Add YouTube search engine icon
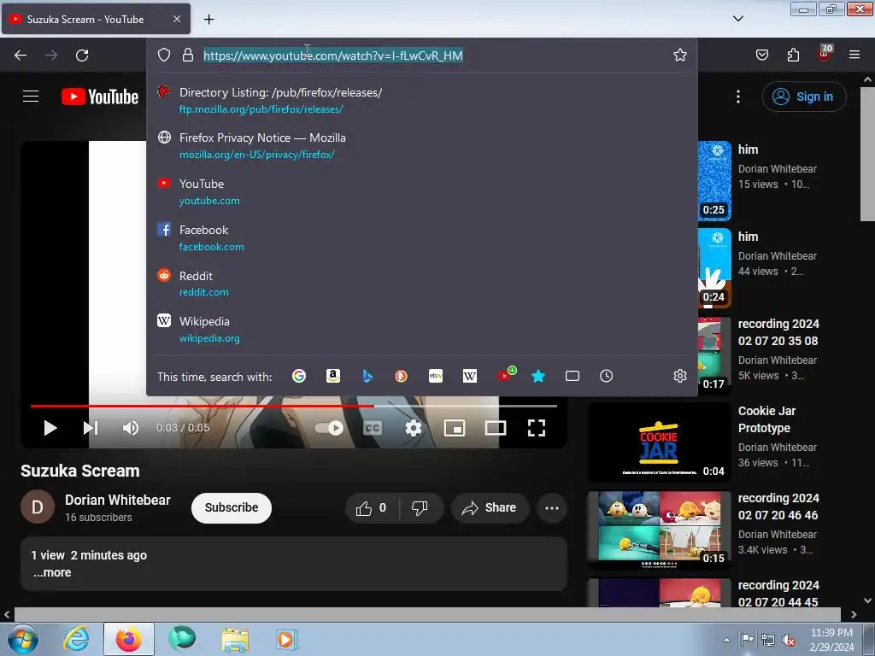875x656 pixels. pos(506,374)
